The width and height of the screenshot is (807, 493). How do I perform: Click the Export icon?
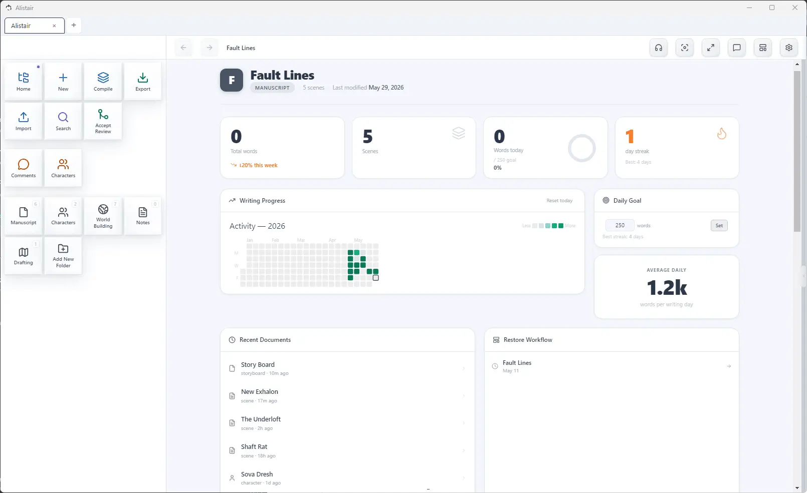pyautogui.click(x=143, y=81)
